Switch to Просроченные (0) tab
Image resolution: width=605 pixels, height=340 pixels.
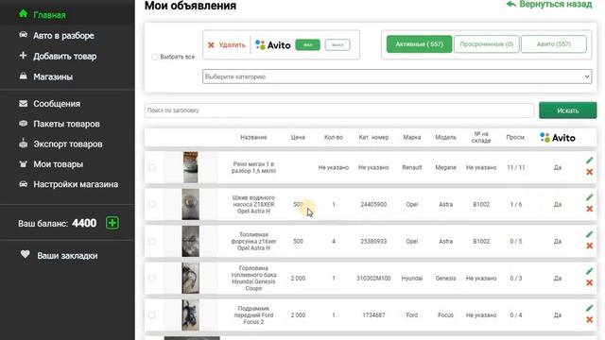(487, 44)
